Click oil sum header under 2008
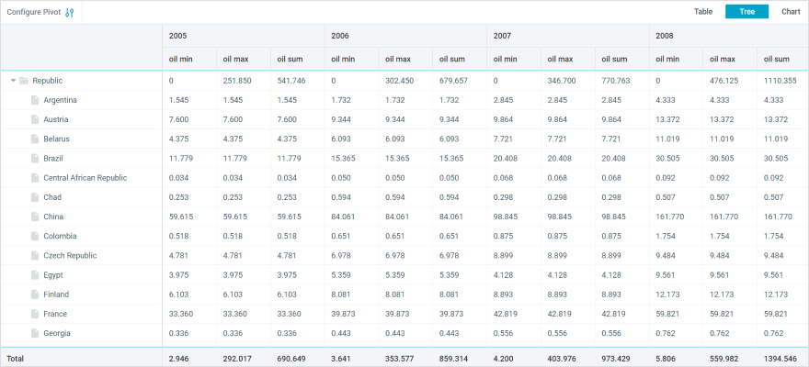 778,59
